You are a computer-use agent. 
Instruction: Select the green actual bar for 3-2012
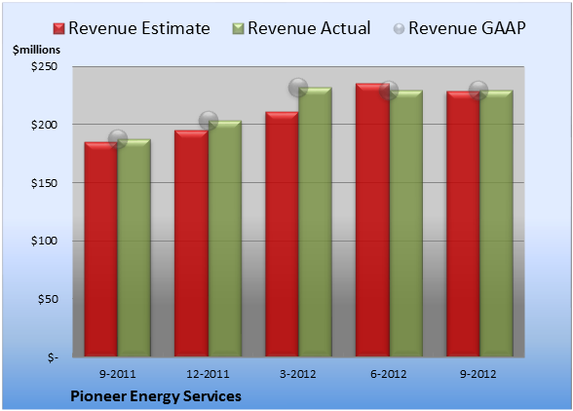315,222
